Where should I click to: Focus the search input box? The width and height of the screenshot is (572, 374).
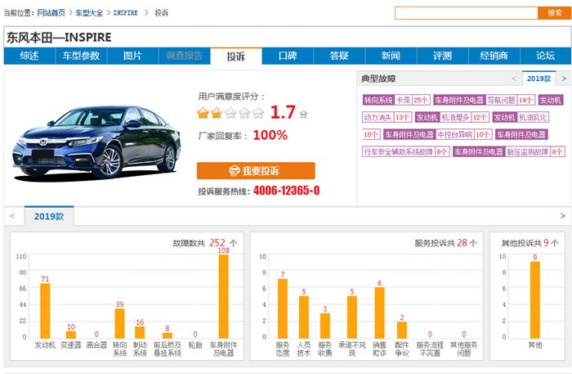[467, 13]
